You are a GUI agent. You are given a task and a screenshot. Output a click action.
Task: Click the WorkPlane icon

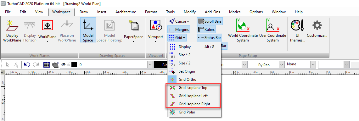click(48, 25)
